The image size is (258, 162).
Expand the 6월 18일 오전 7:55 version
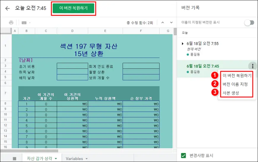click(183, 44)
